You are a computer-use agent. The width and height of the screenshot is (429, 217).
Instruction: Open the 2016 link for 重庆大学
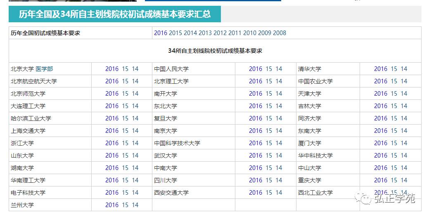point(381,180)
